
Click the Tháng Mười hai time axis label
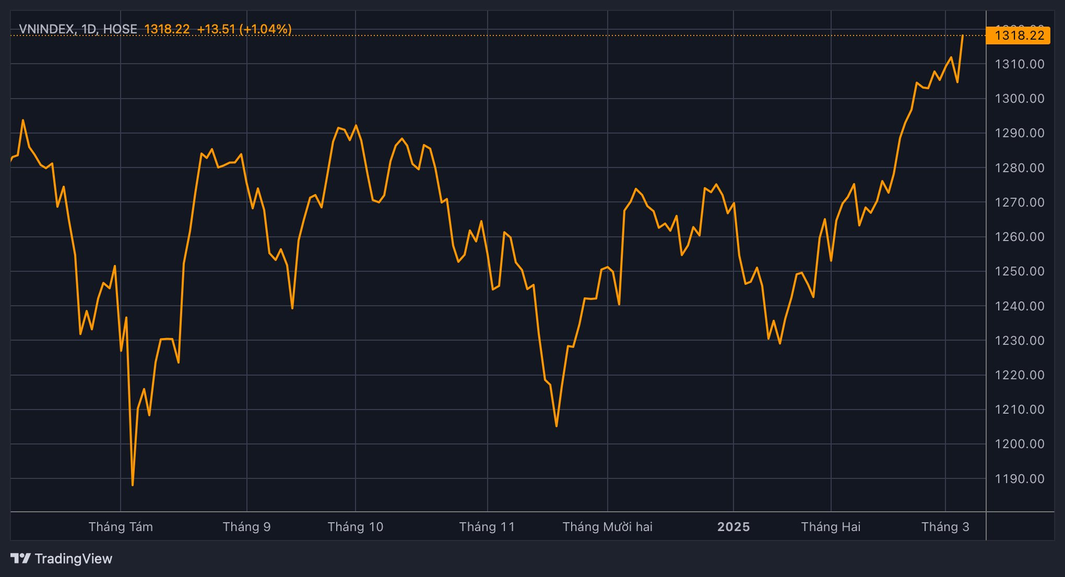point(607,527)
